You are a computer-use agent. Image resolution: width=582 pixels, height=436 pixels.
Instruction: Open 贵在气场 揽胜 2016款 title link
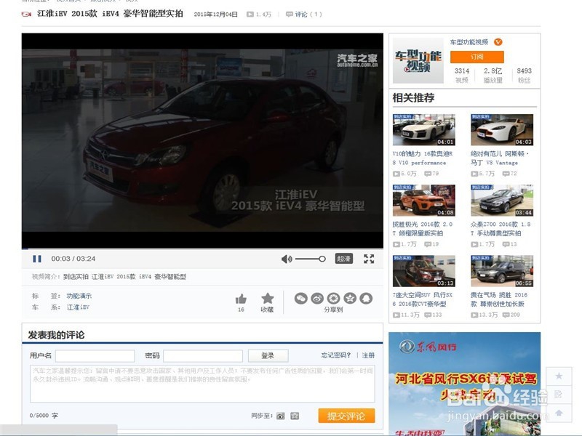point(499,299)
